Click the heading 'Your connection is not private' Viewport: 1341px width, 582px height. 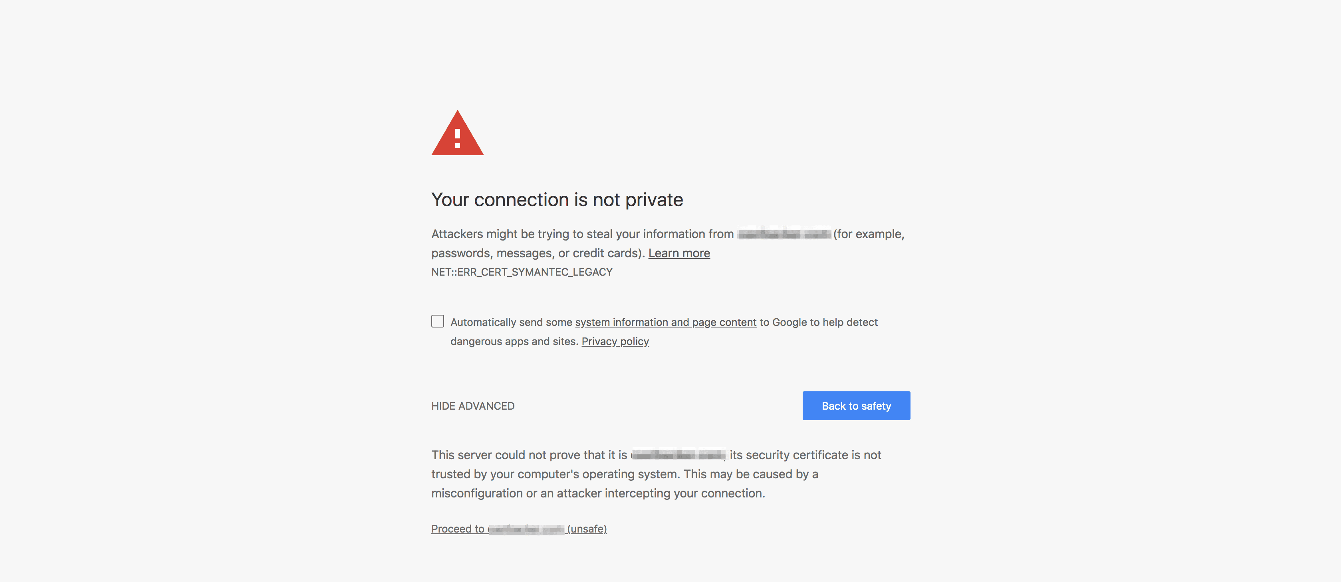557,199
